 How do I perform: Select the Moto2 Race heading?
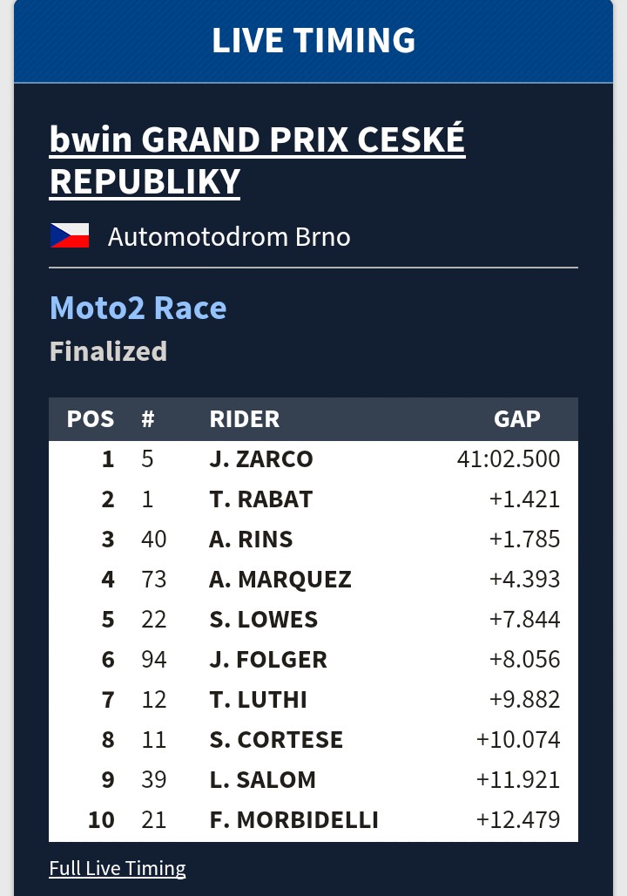tap(138, 308)
